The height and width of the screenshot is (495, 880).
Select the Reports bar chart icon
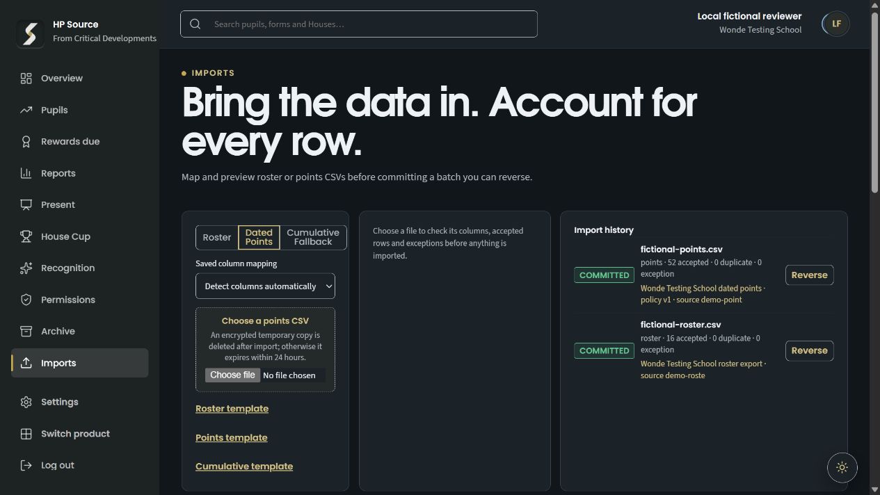26,173
